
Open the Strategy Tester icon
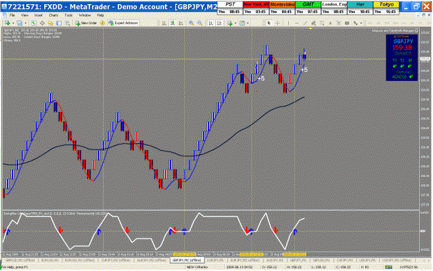coord(67,24)
